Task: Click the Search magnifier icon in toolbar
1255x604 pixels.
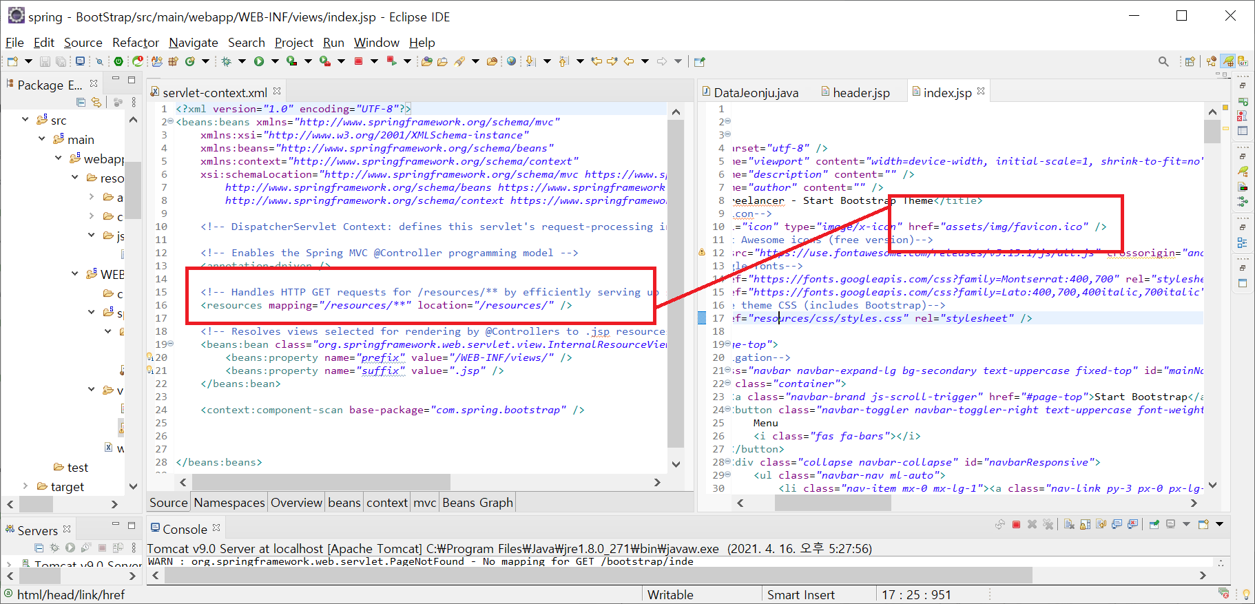Action: tap(1163, 61)
